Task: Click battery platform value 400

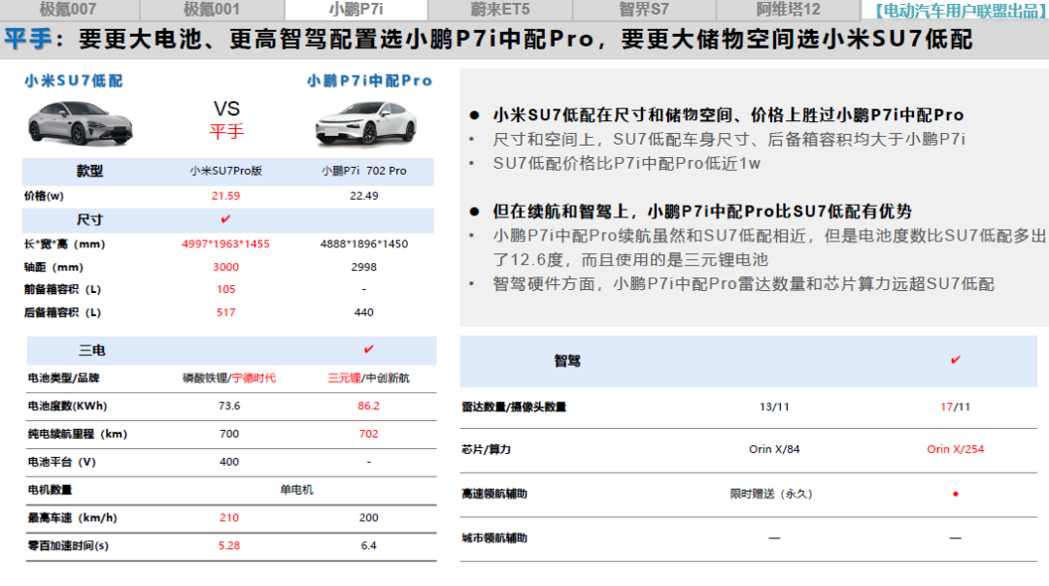Action: click(229, 462)
